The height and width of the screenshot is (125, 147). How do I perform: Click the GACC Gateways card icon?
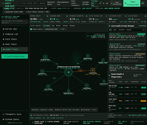[x=145, y=16]
